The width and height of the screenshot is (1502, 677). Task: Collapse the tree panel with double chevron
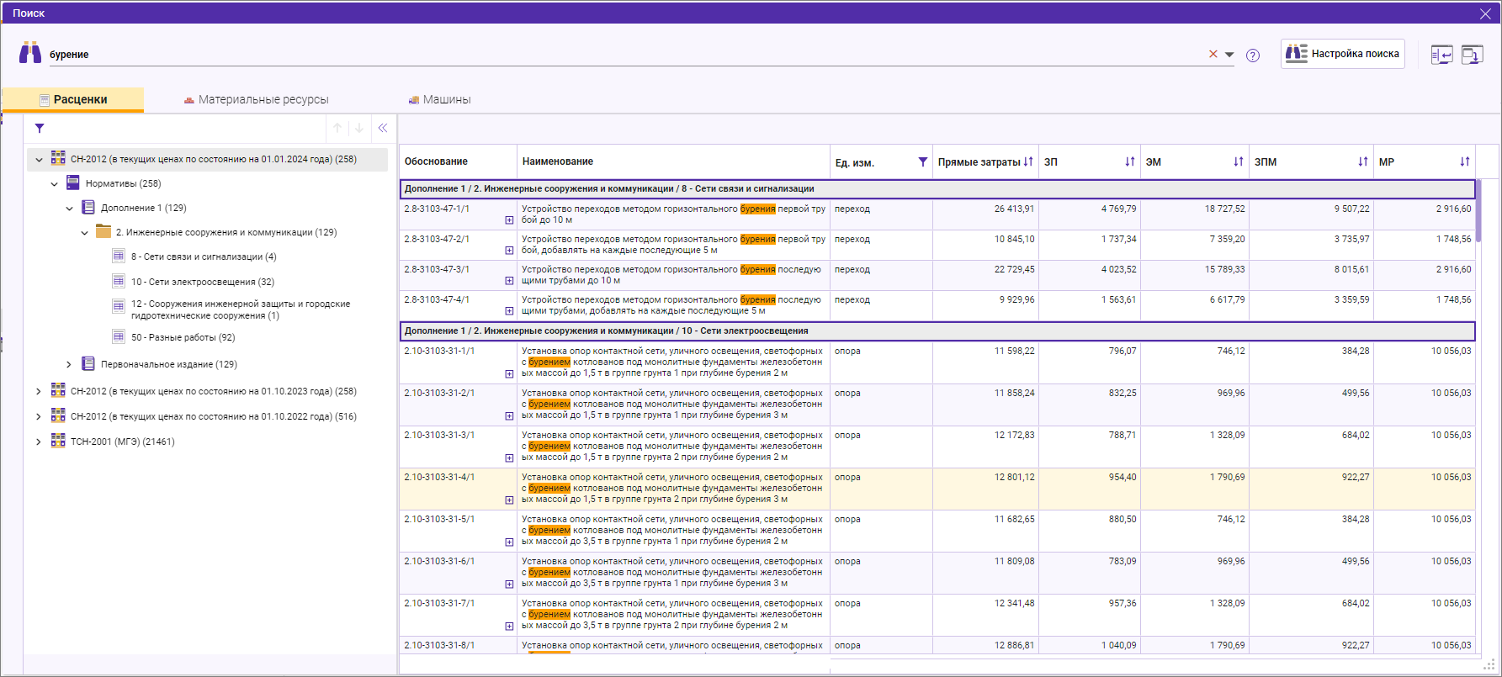[383, 128]
